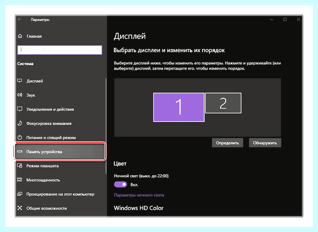Click the Дисплей page title
318x232 pixels.
pyautogui.click(x=130, y=36)
